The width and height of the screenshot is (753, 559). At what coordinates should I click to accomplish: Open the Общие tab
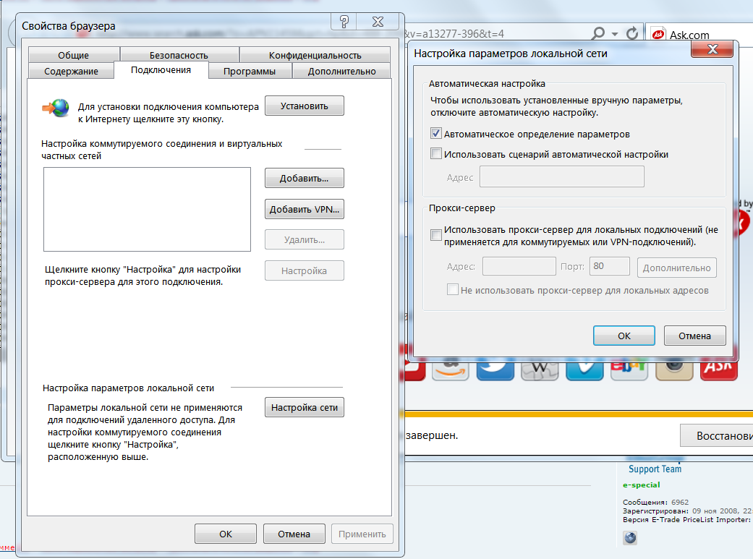coord(74,55)
